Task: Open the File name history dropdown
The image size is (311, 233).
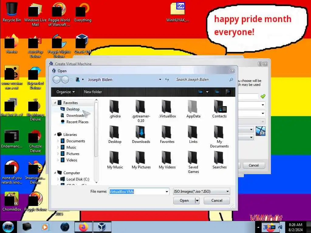Action: click(167, 192)
